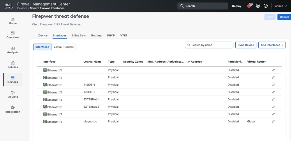Edit Ethernet1/3 with its pencil icon
Viewport: 291px width, 141px height.
tap(273, 85)
